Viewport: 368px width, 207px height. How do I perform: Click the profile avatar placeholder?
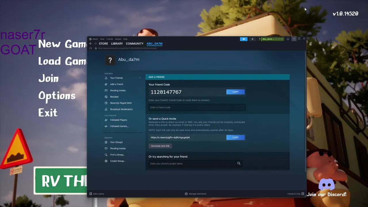pyautogui.click(x=110, y=60)
